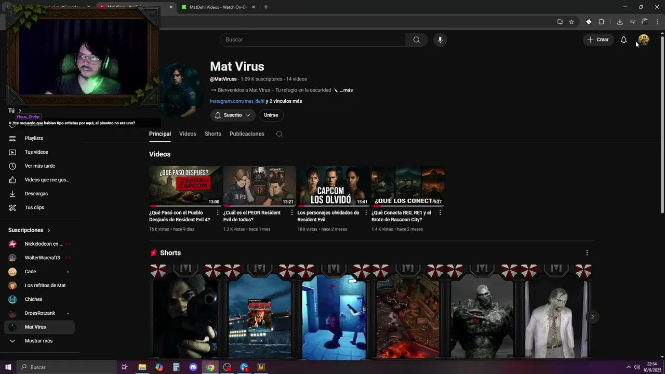The height and width of the screenshot is (374, 665).
Task: Switch to the Publicaciones tab
Action: click(x=247, y=134)
